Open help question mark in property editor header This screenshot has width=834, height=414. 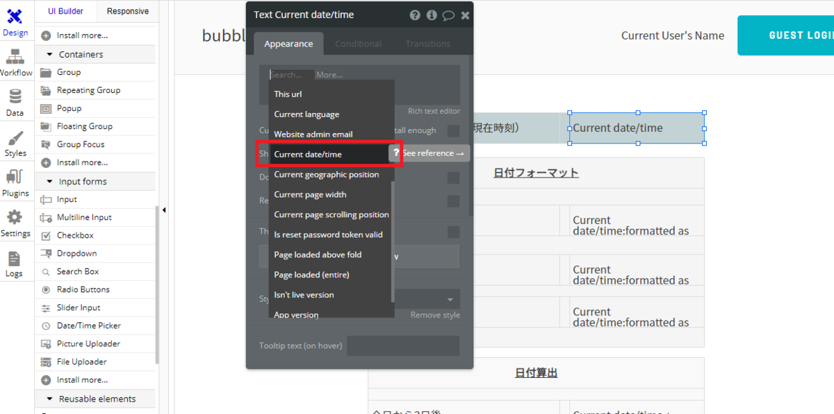click(415, 15)
